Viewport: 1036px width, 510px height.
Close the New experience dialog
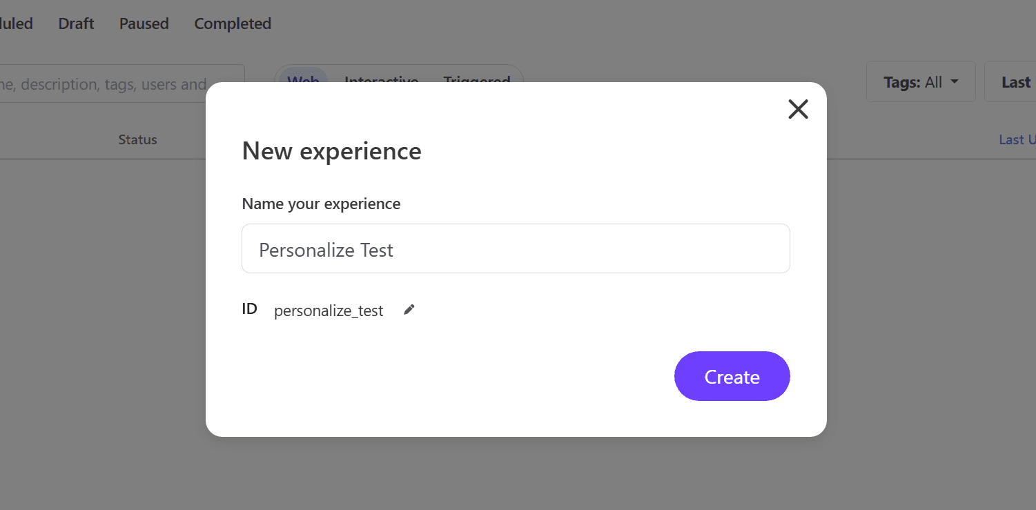click(798, 109)
